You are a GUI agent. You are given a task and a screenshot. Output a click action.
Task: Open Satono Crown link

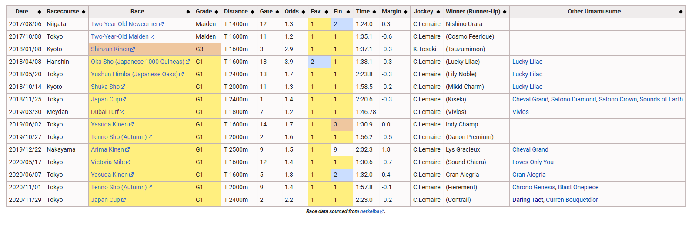(x=618, y=100)
